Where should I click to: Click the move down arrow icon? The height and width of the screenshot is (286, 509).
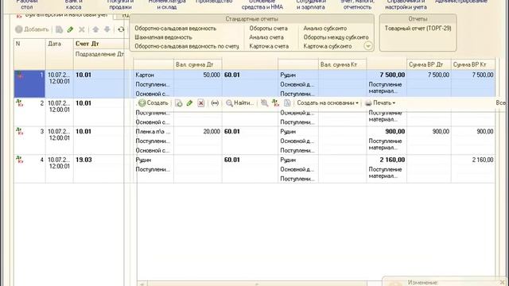coord(107,29)
